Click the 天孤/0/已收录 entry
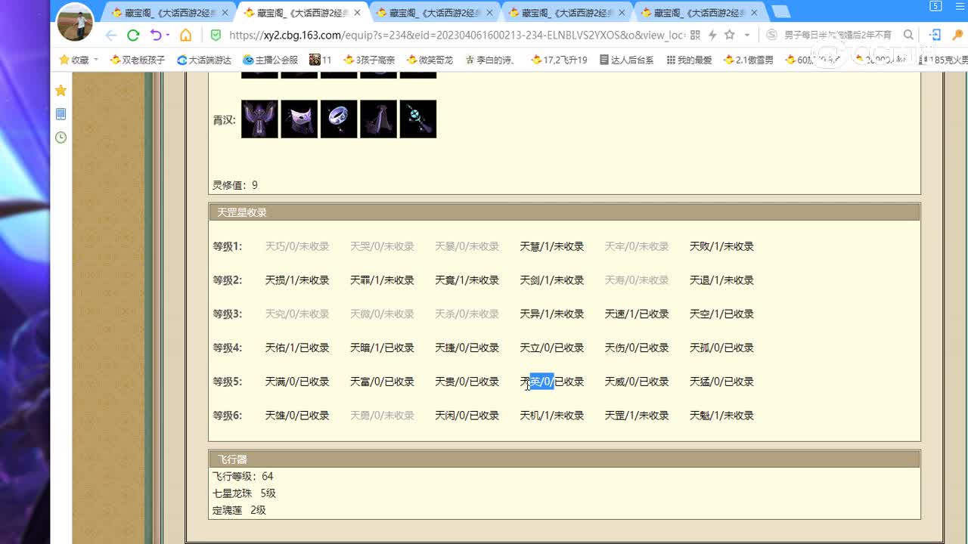This screenshot has height=544, width=968. 721,348
